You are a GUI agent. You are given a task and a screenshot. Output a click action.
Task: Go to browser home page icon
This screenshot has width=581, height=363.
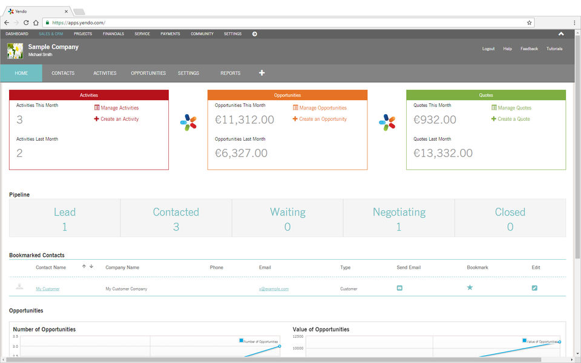(36, 22)
